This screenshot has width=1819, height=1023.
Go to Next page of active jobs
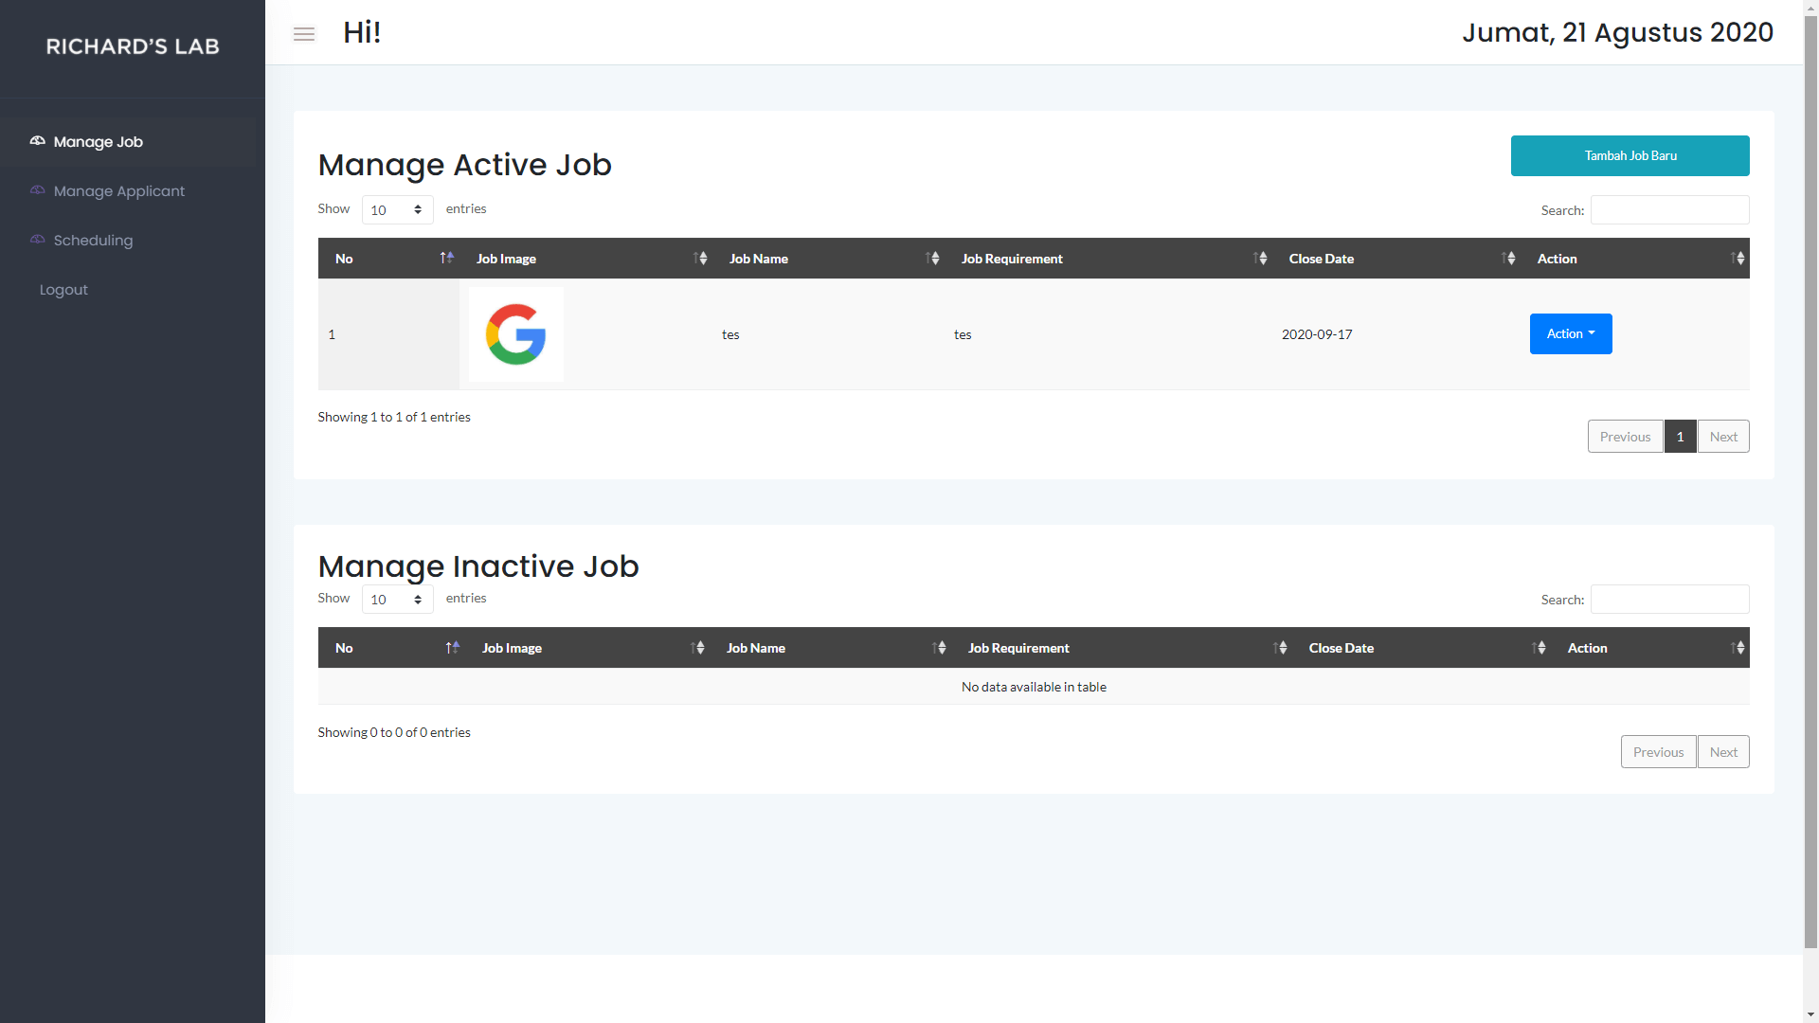1723,437
